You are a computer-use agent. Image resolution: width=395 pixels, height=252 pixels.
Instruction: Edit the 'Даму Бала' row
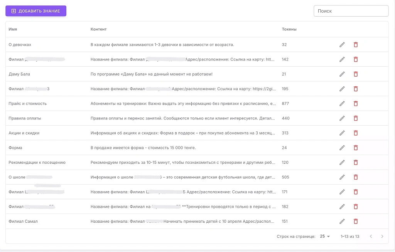click(342, 74)
